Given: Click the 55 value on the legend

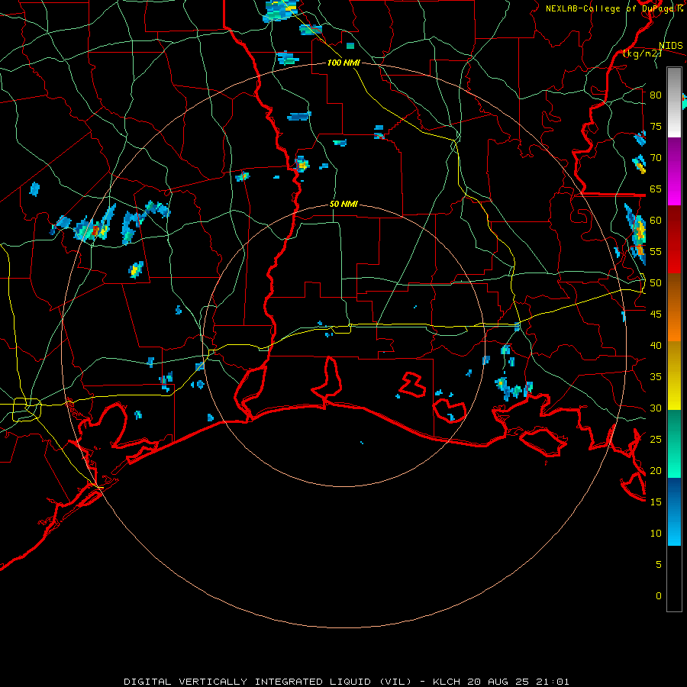Looking at the screenshot, I should pyautogui.click(x=656, y=251).
